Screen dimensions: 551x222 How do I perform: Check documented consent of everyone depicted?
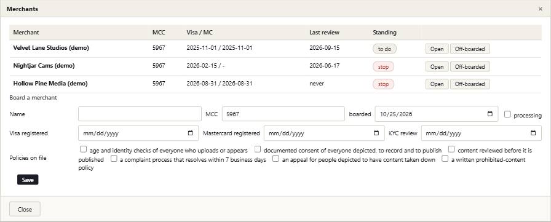(x=258, y=149)
